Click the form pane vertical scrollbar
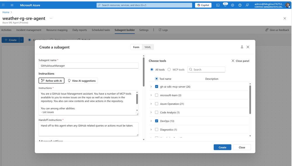 coord(144,72)
